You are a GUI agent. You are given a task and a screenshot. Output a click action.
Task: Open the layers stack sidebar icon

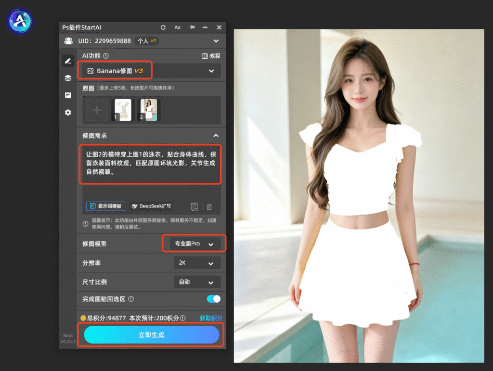coord(68,78)
